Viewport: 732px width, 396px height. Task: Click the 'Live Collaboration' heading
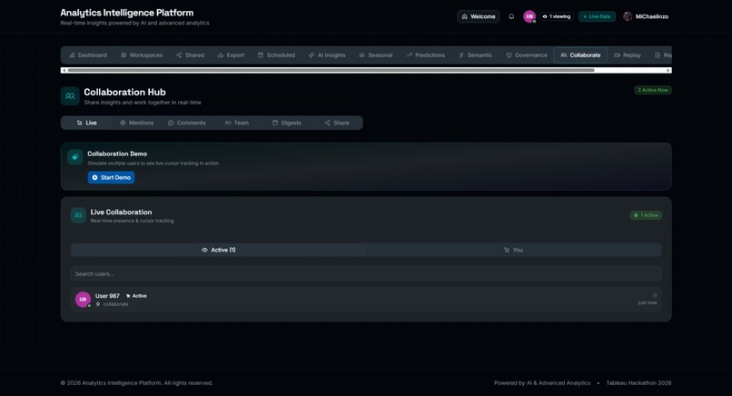click(122, 212)
